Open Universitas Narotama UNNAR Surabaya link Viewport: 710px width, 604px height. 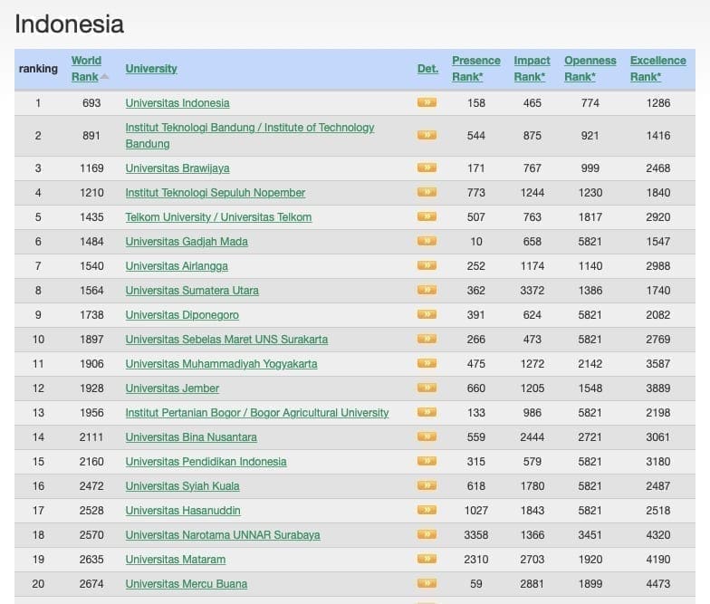click(223, 534)
